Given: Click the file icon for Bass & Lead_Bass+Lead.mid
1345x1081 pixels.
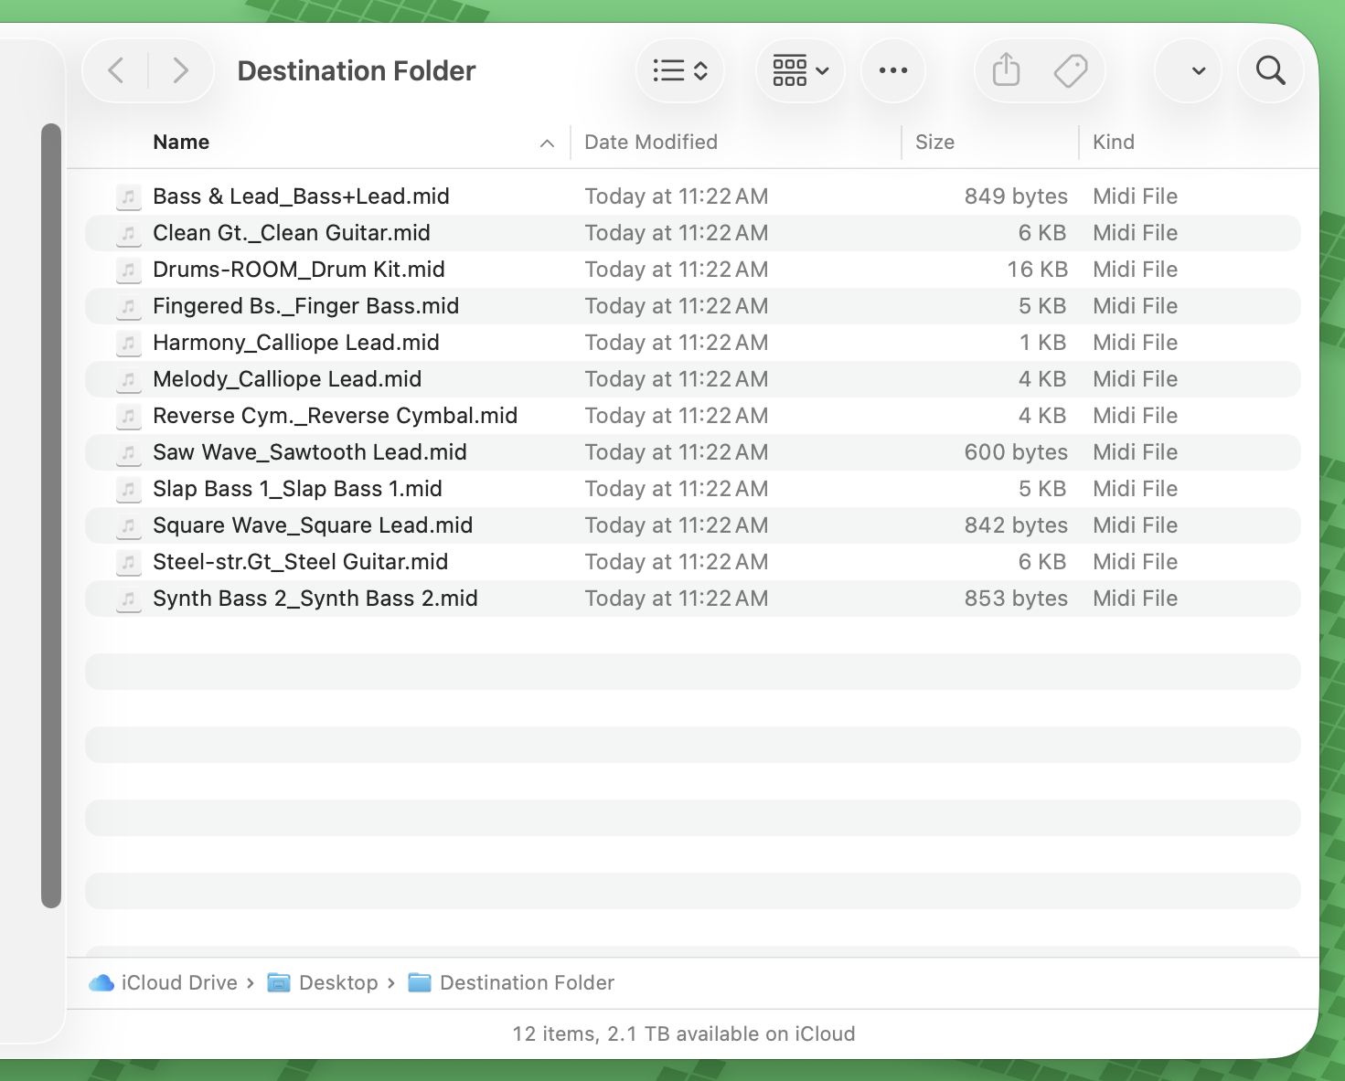Looking at the screenshot, I should pyautogui.click(x=129, y=196).
